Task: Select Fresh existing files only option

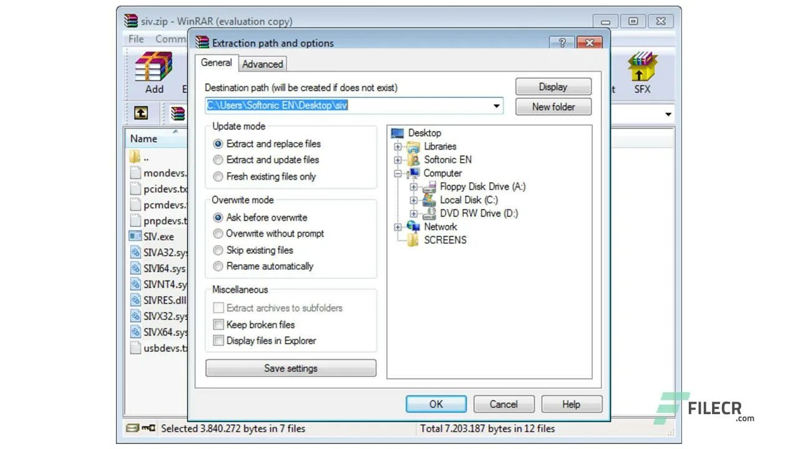Action: coord(218,176)
